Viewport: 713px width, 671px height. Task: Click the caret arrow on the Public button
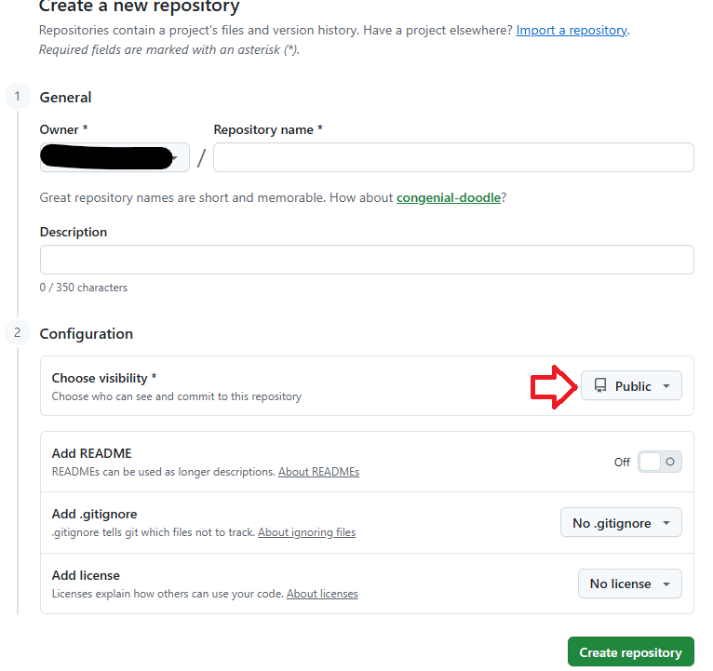[x=666, y=386]
